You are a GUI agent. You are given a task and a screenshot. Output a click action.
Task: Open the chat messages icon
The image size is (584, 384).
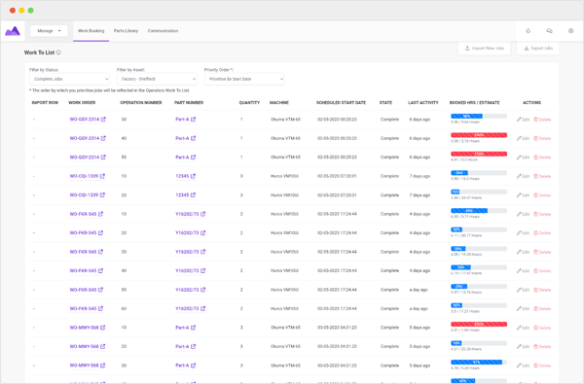(x=549, y=31)
